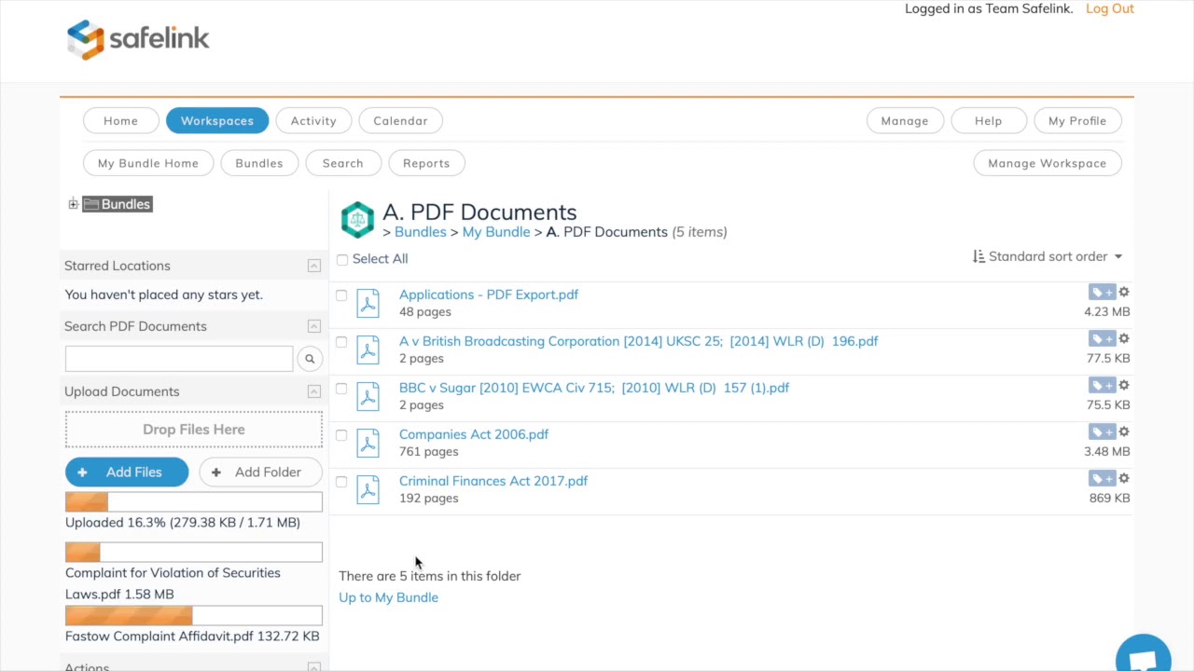Click the search magnifier button for PDF Documents
The height and width of the screenshot is (671, 1194).
[310, 359]
